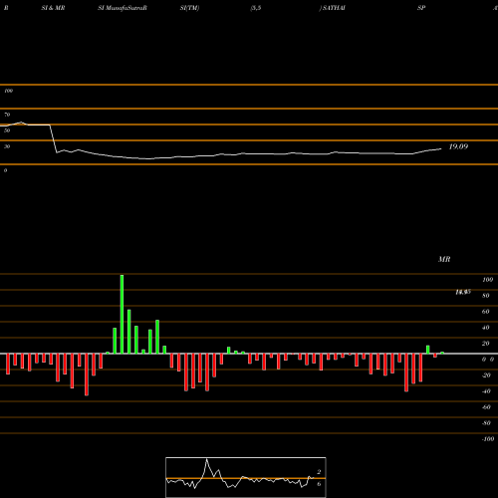Click the '-20' label on the MR axis

coord(486,375)
